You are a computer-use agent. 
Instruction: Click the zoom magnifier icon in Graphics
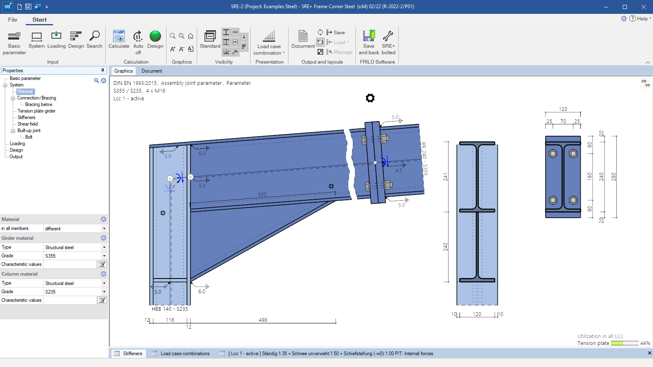pyautogui.click(x=173, y=36)
